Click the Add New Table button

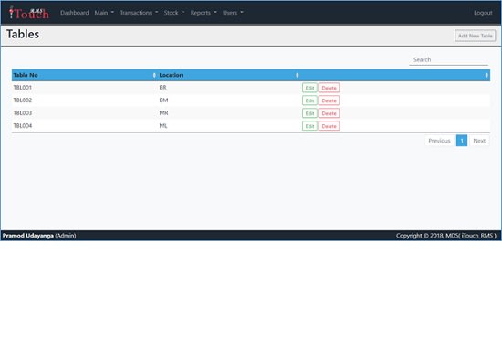coord(476,36)
